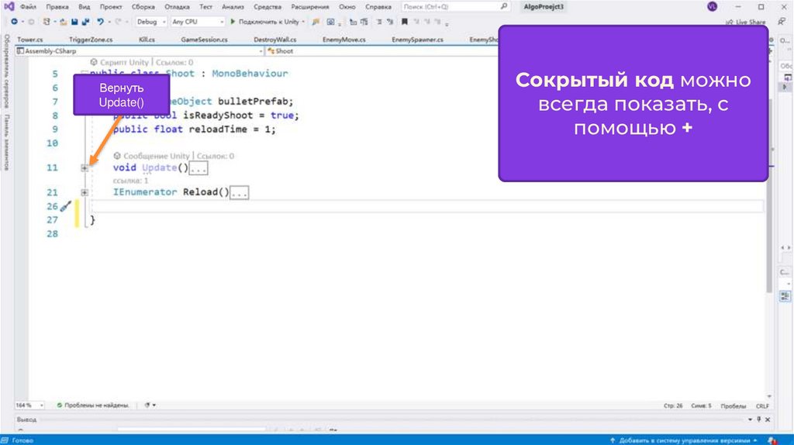Open dropdown arrow next to Подключить к Unity
The width and height of the screenshot is (794, 445).
pos(303,22)
